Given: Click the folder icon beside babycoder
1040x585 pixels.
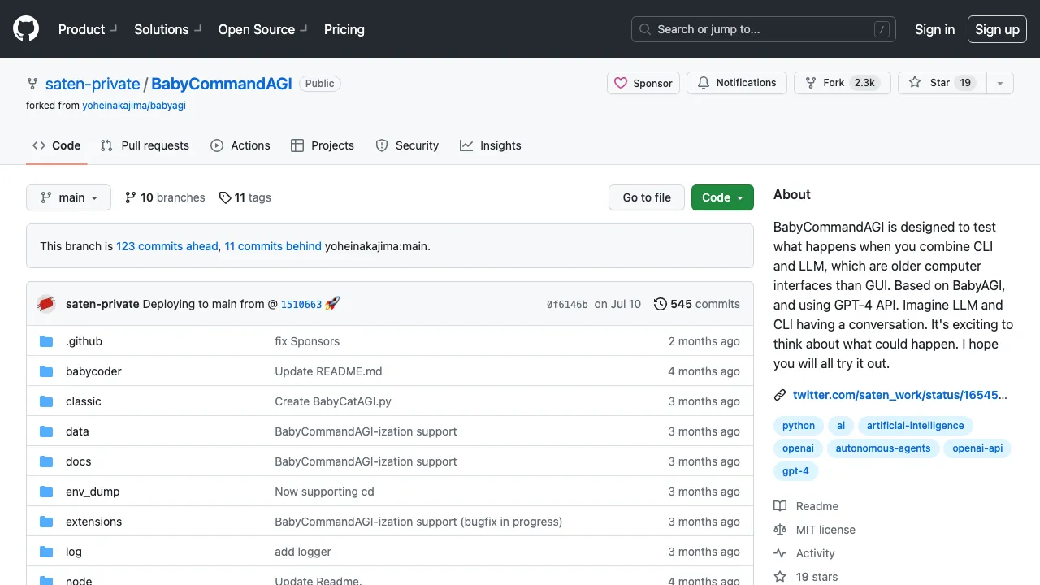Looking at the screenshot, I should [46, 371].
